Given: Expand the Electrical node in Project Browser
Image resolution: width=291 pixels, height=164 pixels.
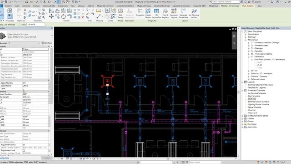Looking at the screenshot, I should point(246,37).
